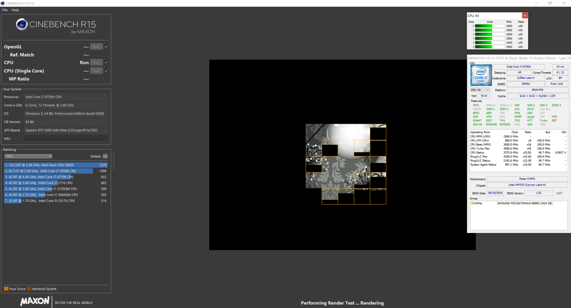Select ranking row Intel Core i7-3840QM CPU

[56, 195]
